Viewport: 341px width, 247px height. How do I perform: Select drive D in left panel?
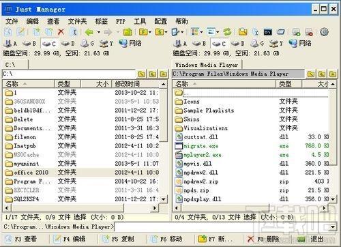click(68, 43)
